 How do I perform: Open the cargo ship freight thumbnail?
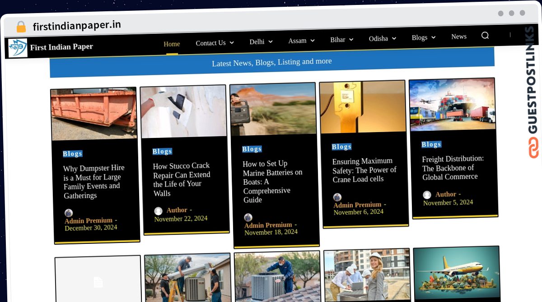point(452,105)
